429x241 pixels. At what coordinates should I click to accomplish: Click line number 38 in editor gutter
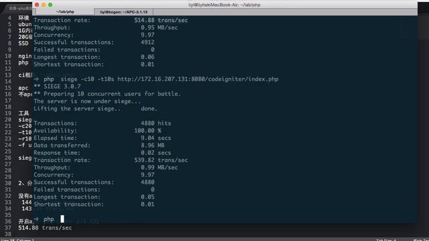[8, 234]
